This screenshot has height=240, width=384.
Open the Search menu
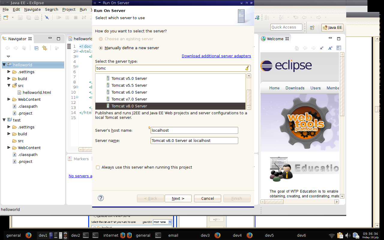52,10
